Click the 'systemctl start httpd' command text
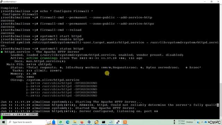The width and height of the screenshot is (222, 125). pos(61,36)
